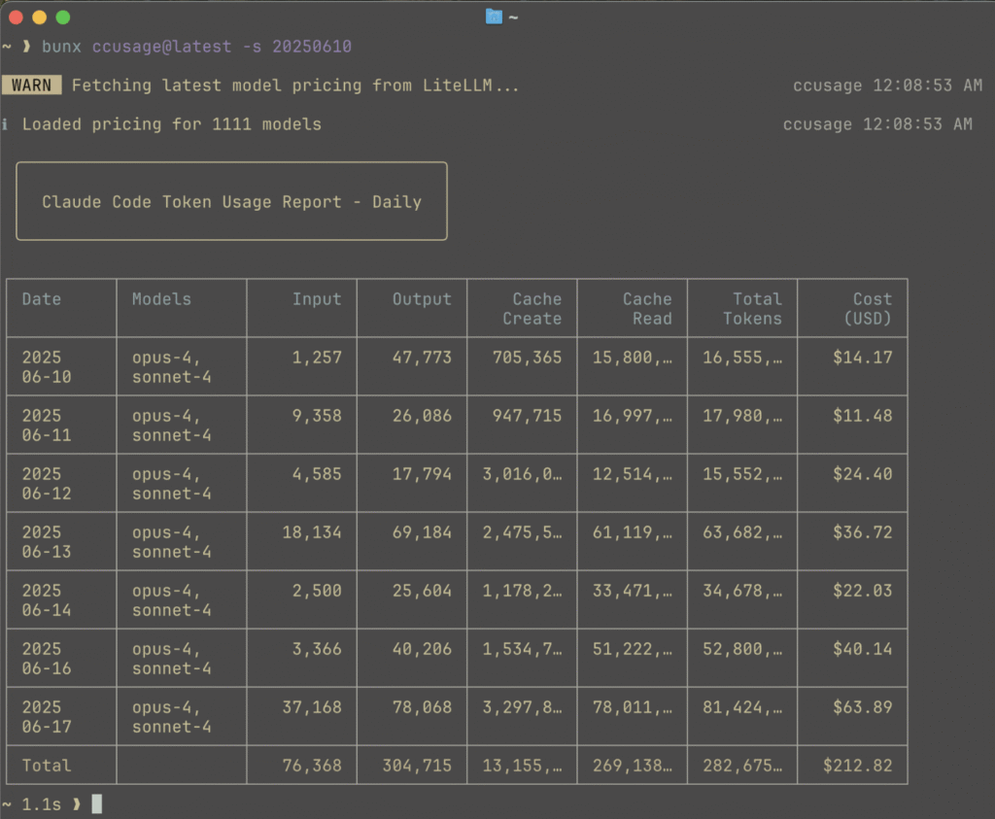Select the 37,168 input tokens cell
995x819 pixels.
tap(312, 707)
